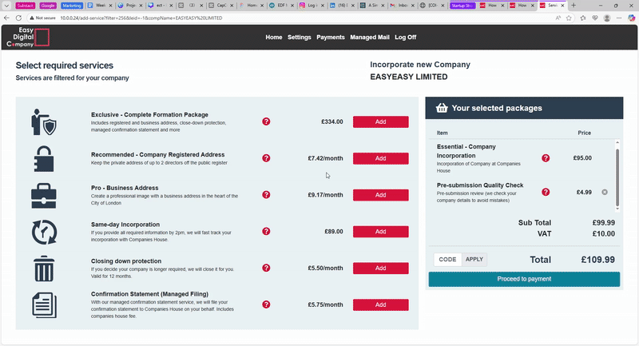Click help icon for Same-day Incorporation

[x=266, y=232]
